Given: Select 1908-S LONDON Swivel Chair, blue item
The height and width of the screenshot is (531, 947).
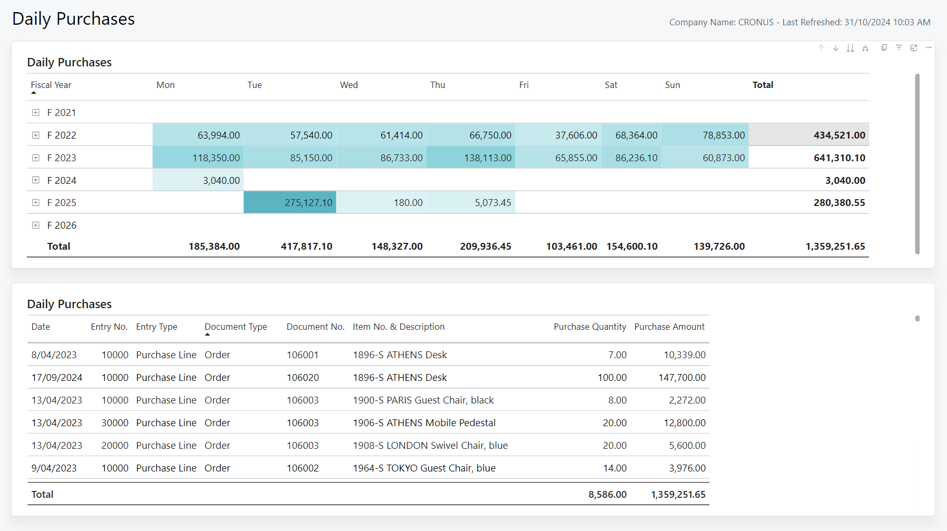Looking at the screenshot, I should coord(430,445).
